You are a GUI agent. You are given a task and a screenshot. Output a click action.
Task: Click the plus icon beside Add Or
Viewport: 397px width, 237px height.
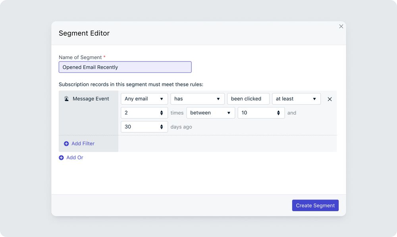point(61,157)
